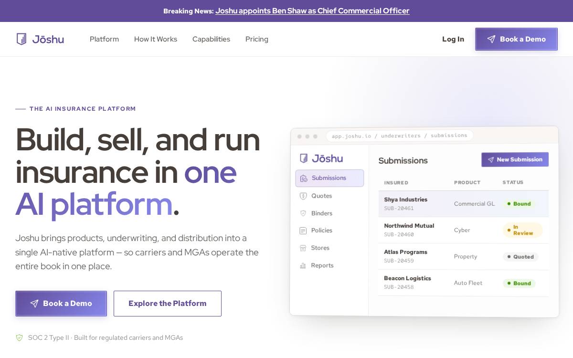The height and width of the screenshot is (358, 573).
Task: Click the Auto Fleet product cell
Action: 468,283
